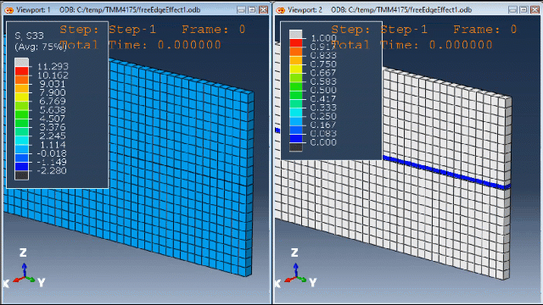Viewport: 543px width, 305px height.
Task: Pick the blue element strip in Viewport 2
Action: click(447, 172)
